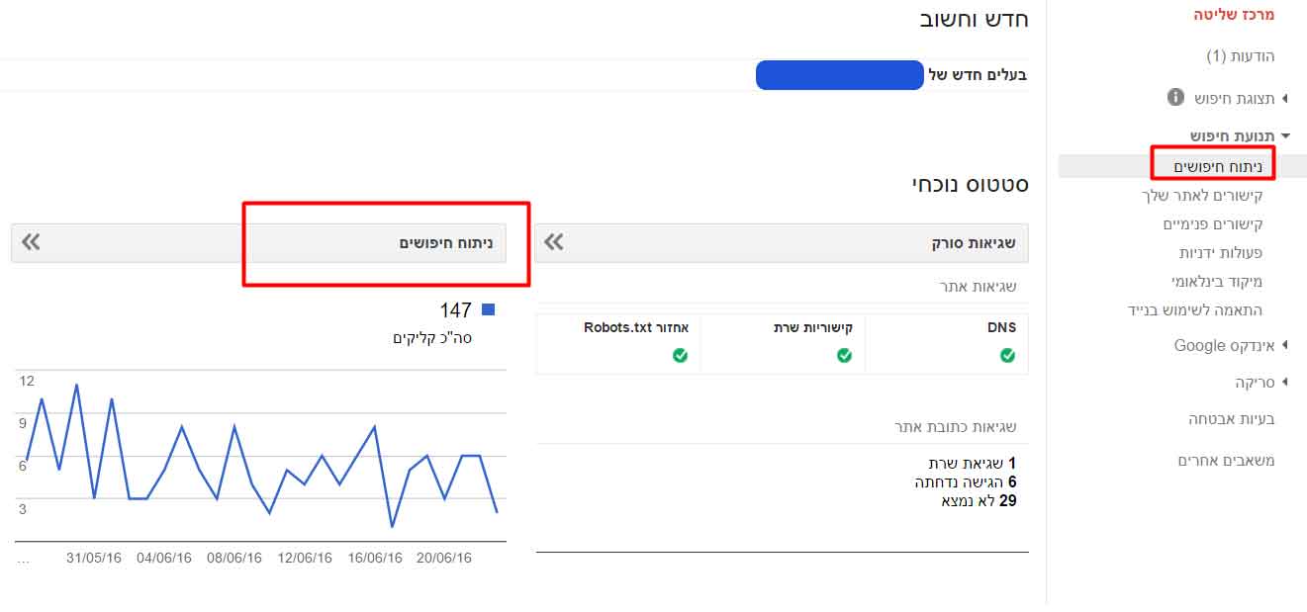Image resolution: width=1307 pixels, height=612 pixels.
Task: Click בעלים חדש של message
Action: point(978,75)
